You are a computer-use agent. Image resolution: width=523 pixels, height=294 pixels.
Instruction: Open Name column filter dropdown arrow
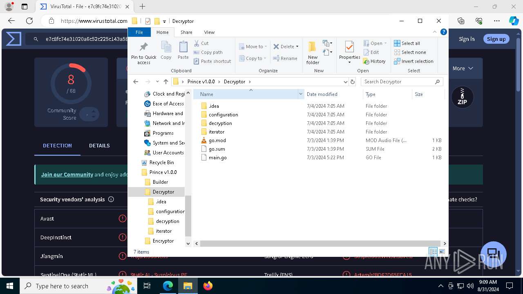tap(301, 94)
